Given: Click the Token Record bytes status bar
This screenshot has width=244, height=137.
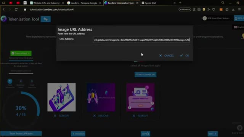Looking at the screenshot, I should pyautogui.click(x=21, y=134).
